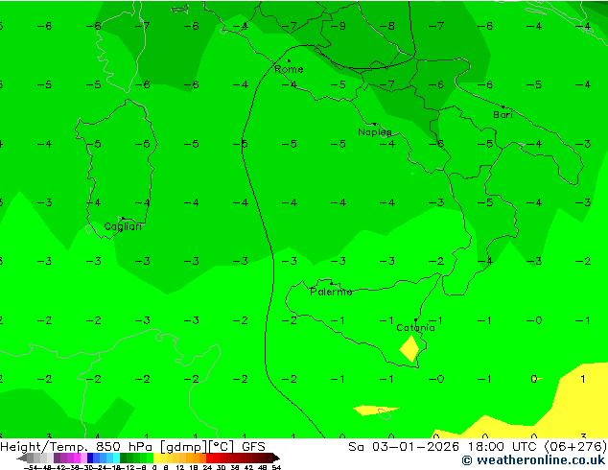This screenshot has width=608, height=470.
Task: Click the gray left arrow of the legend
Action: 22,458
